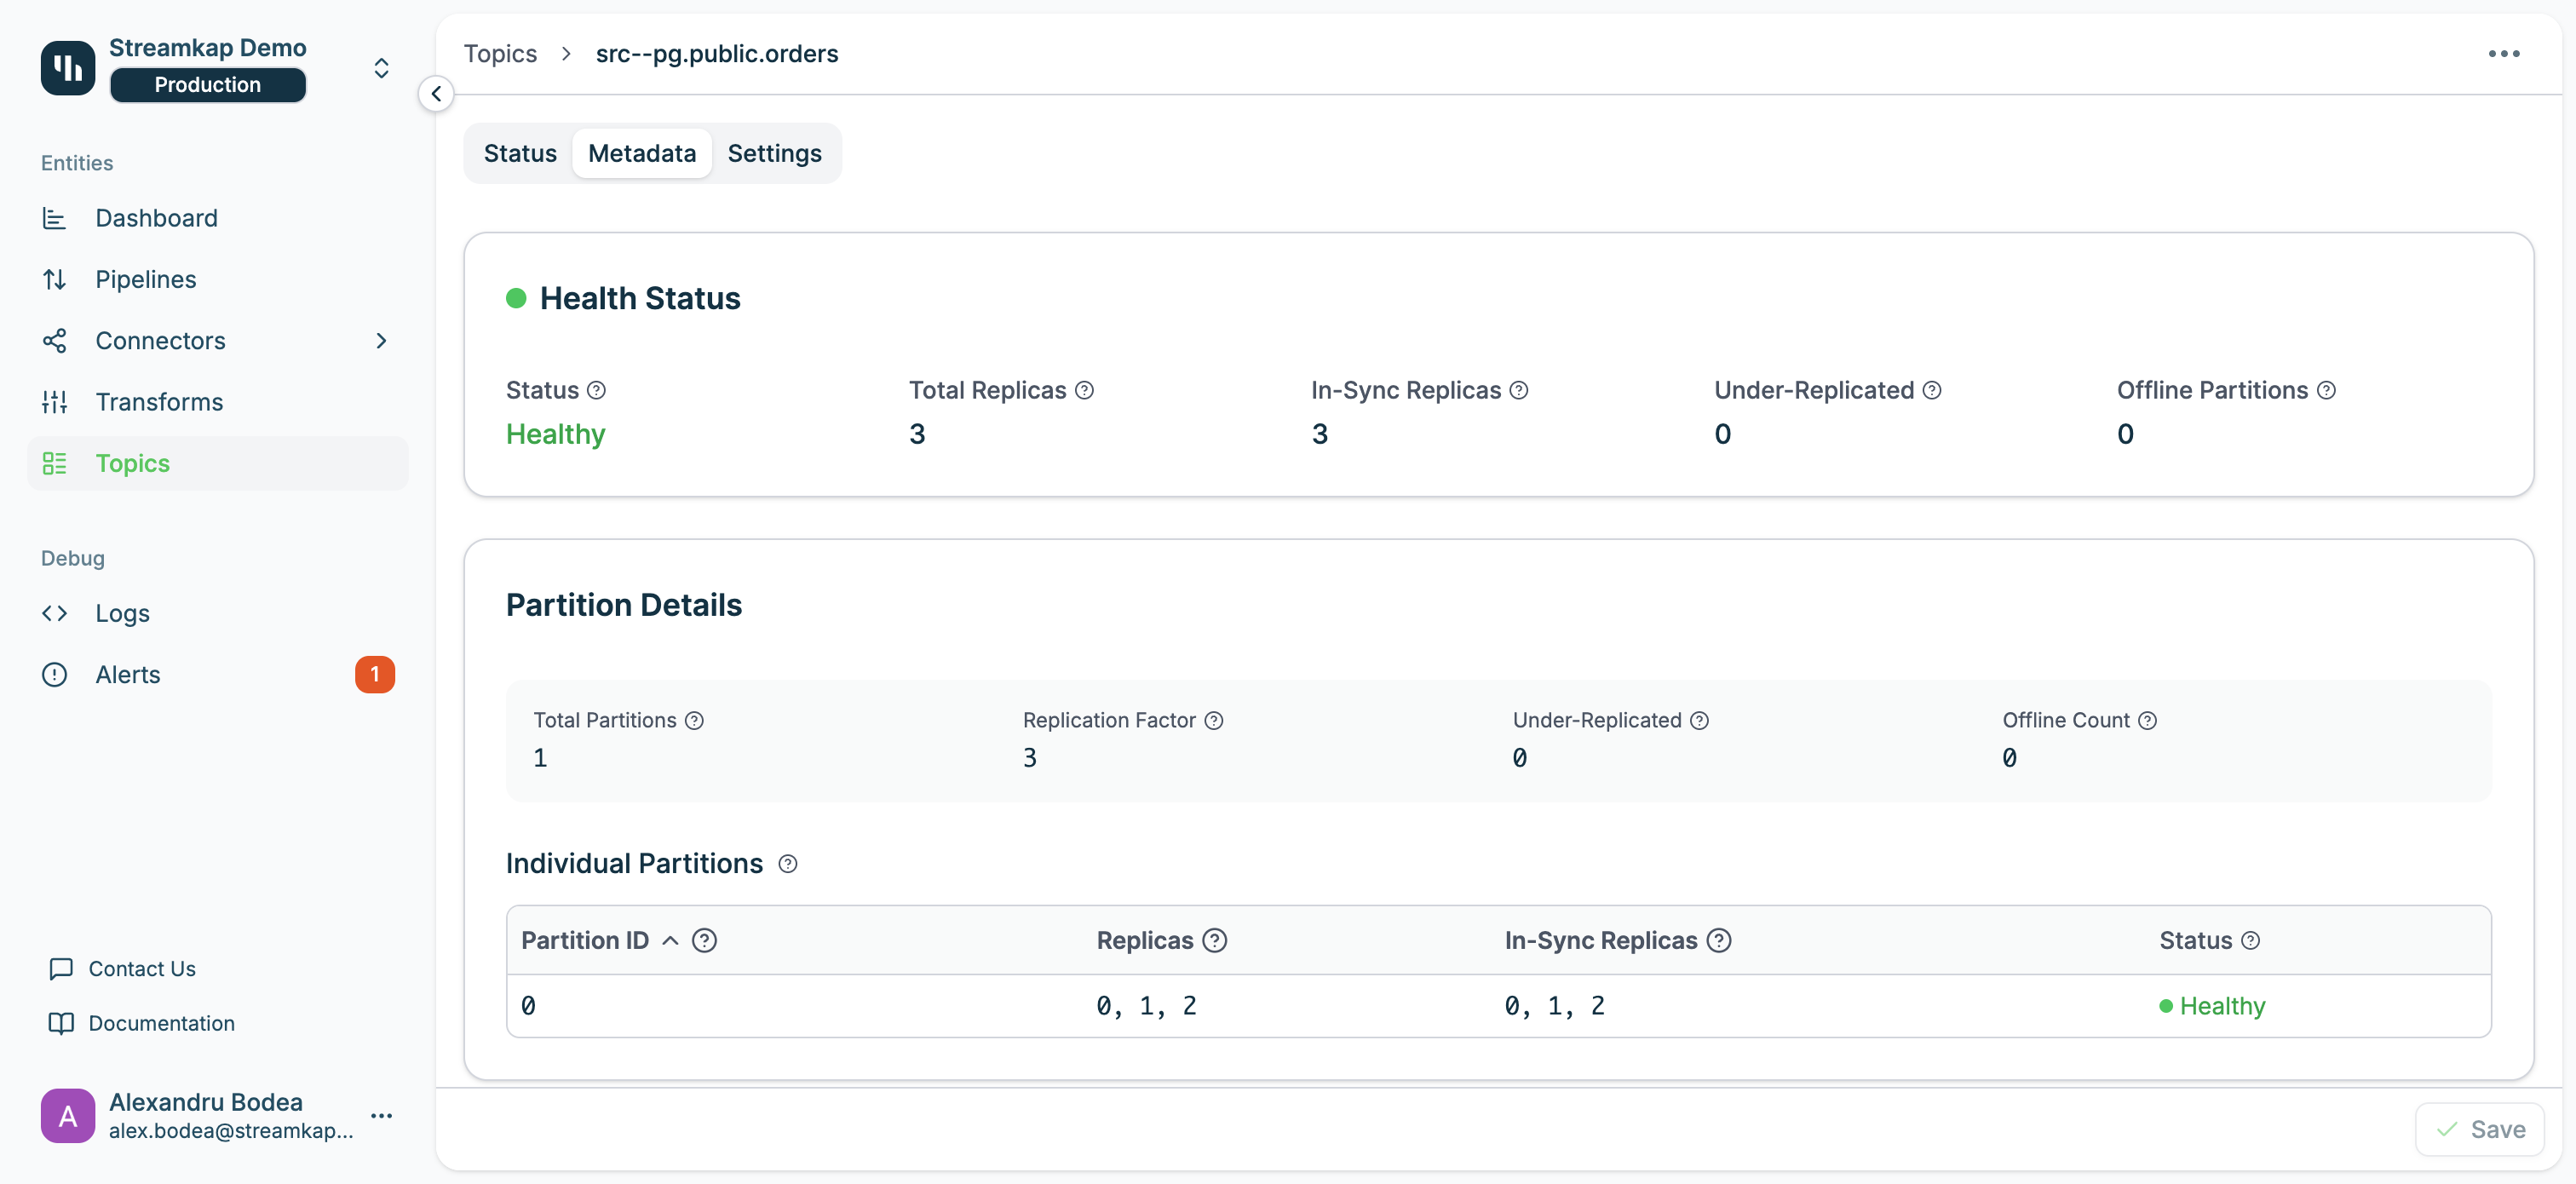Open the Production environment switcher
Screen dimensions: 2576x1184
tap(381, 68)
